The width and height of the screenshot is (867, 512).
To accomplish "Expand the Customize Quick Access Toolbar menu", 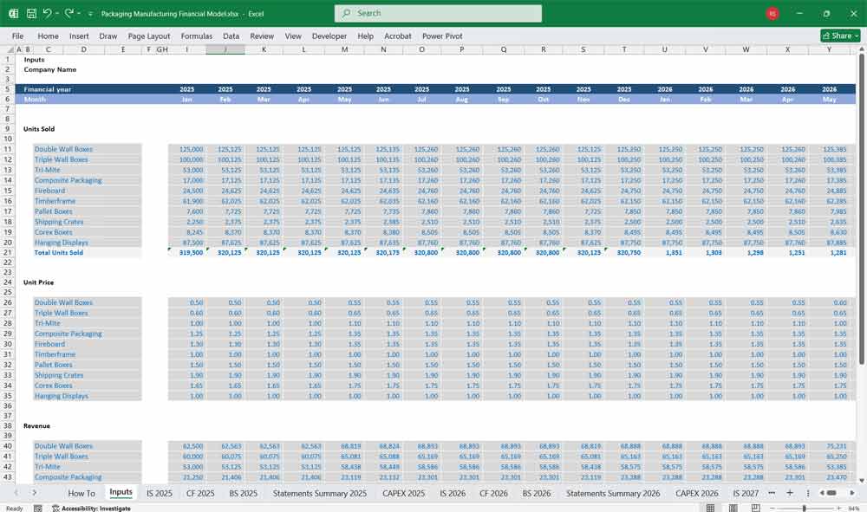I will tap(90, 14).
